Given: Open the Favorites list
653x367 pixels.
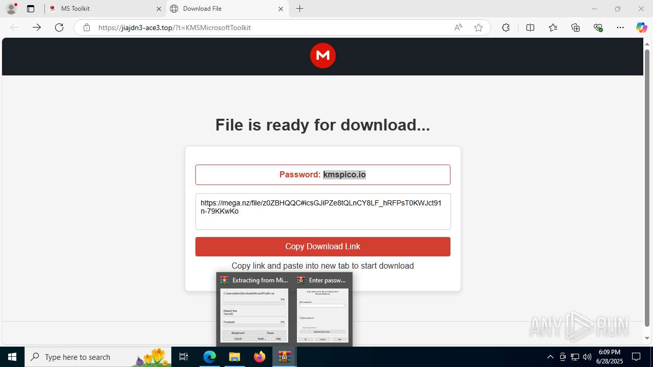Looking at the screenshot, I should tap(553, 28).
